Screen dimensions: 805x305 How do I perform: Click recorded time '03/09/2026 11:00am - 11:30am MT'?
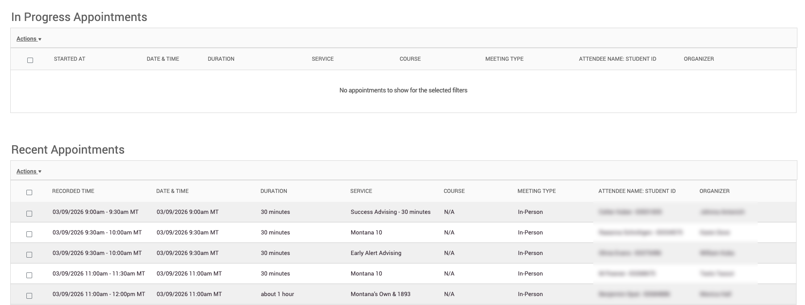click(99, 274)
